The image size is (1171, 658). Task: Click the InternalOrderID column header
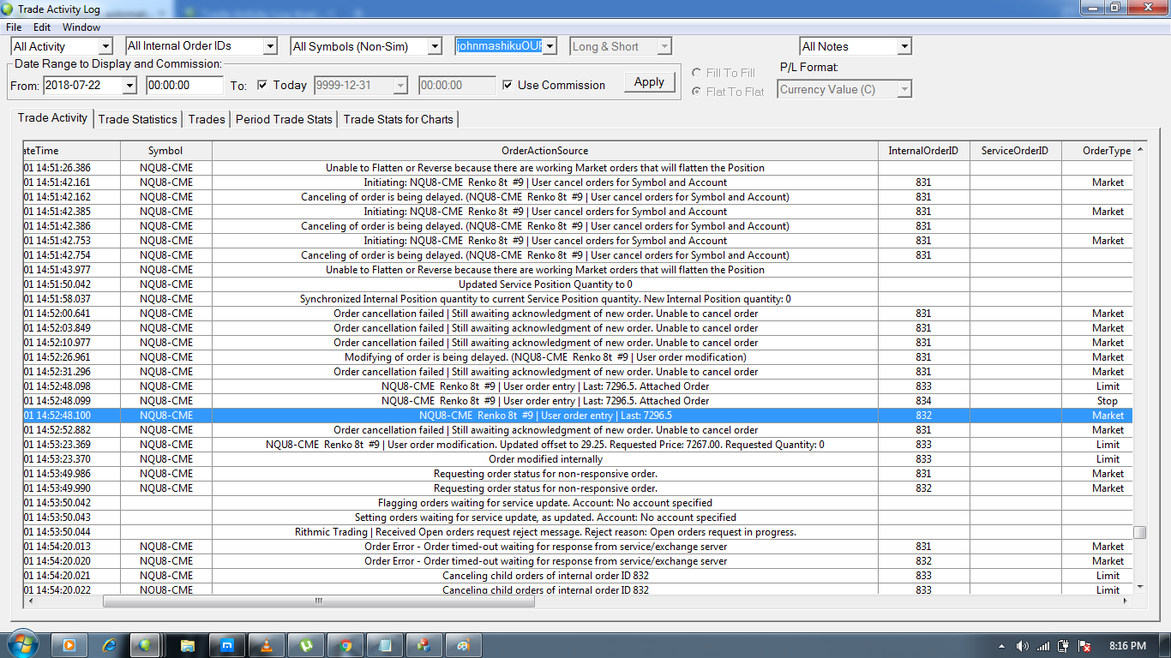pyautogui.click(x=923, y=151)
